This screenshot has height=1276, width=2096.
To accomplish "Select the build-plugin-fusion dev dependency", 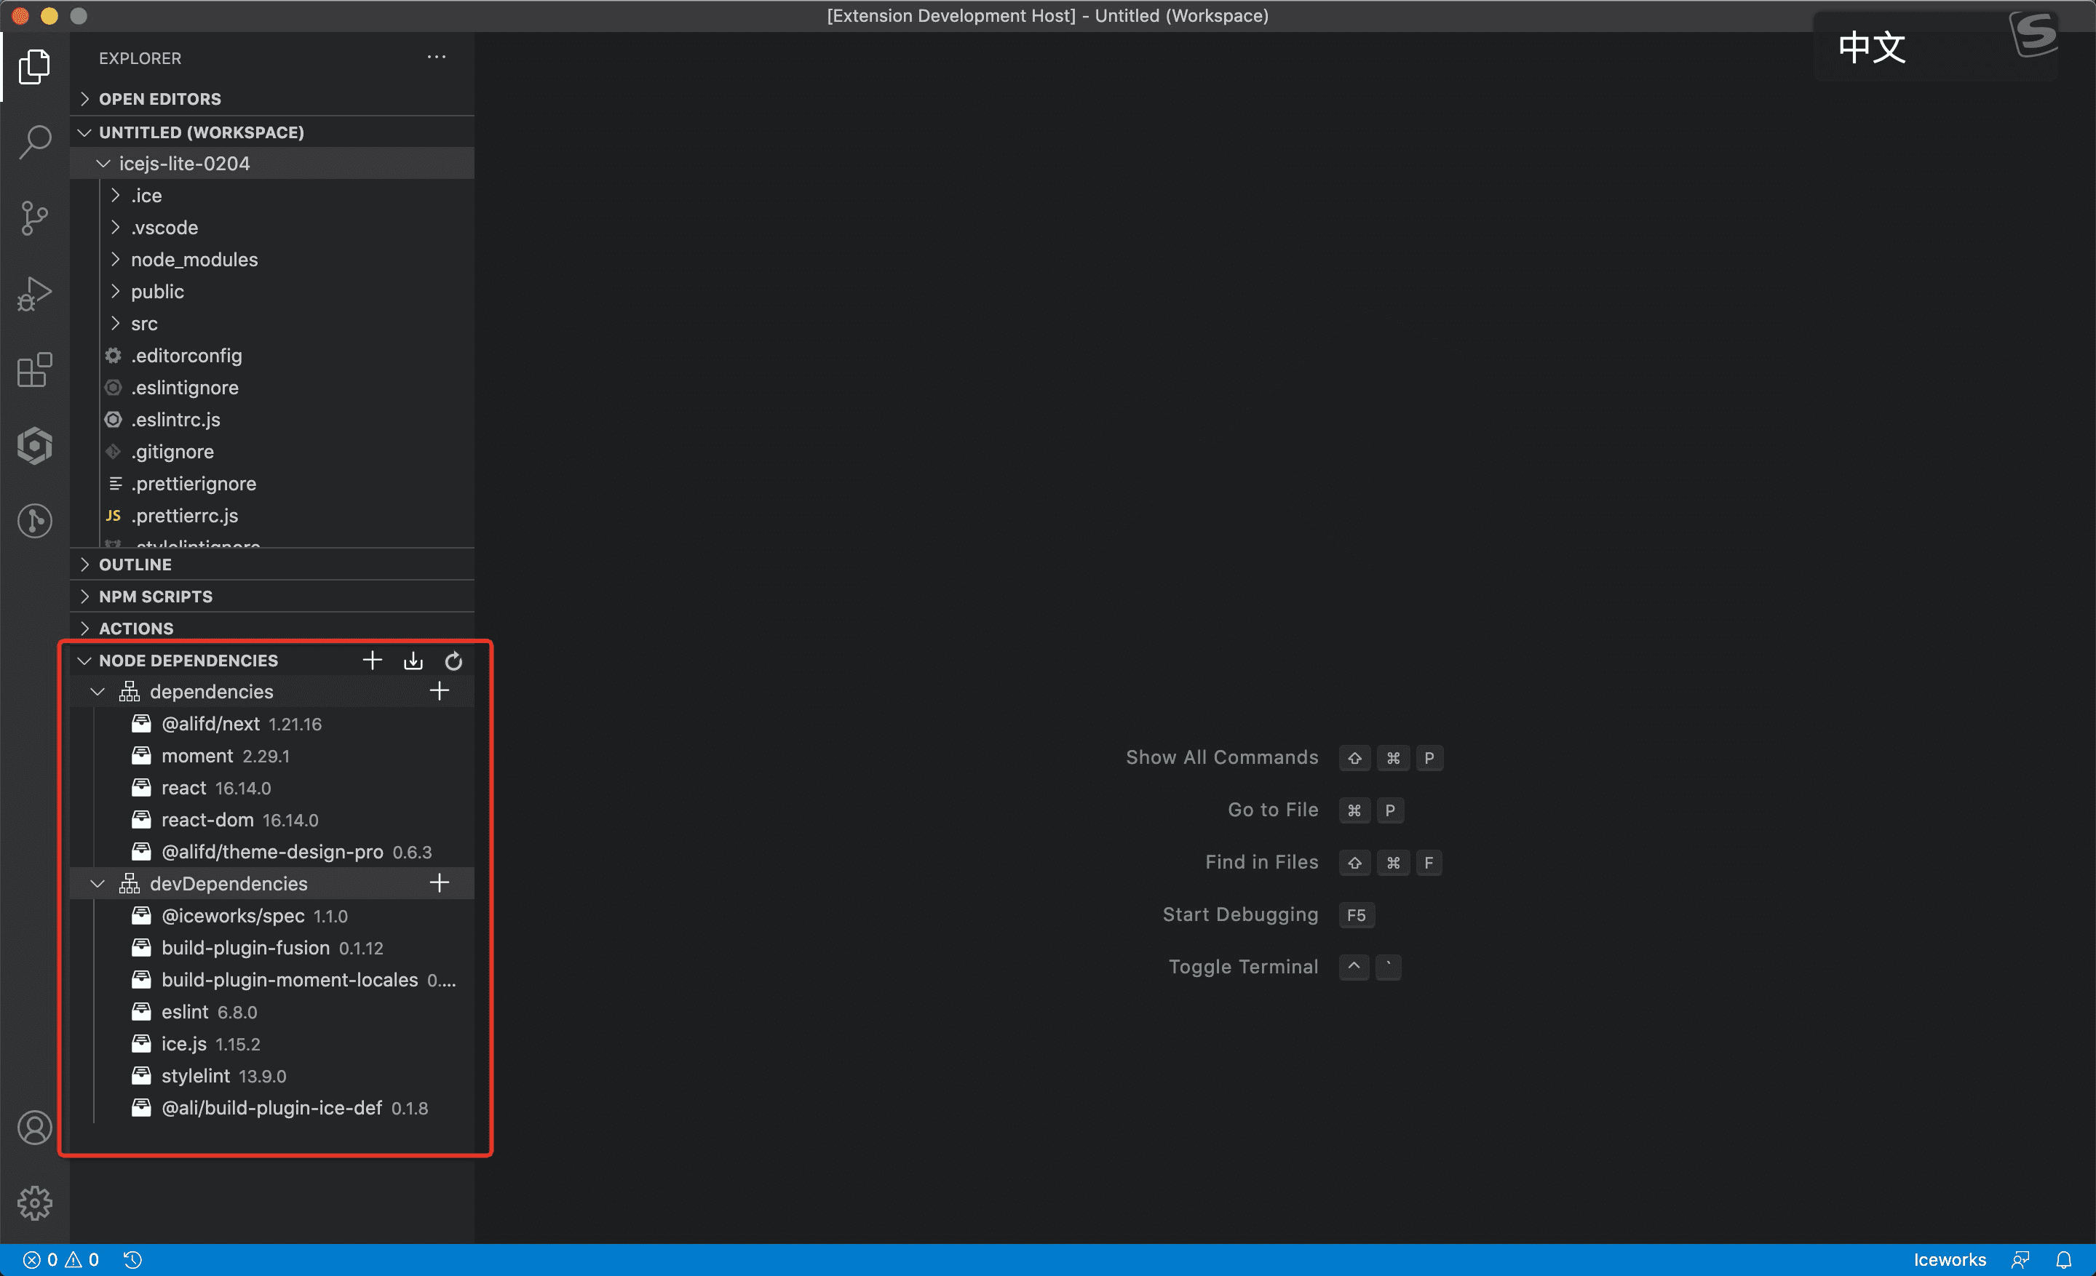I will click(272, 948).
